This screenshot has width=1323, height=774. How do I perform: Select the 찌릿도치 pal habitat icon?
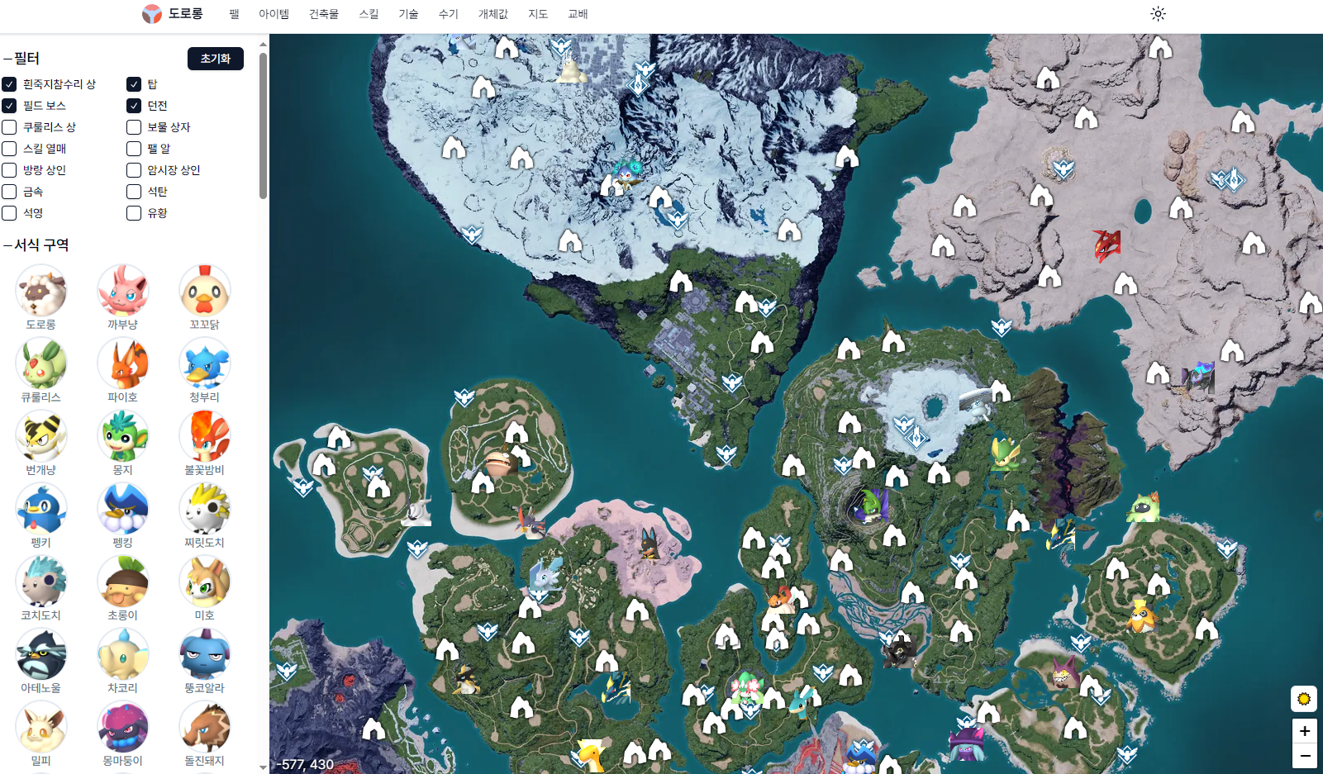204,509
